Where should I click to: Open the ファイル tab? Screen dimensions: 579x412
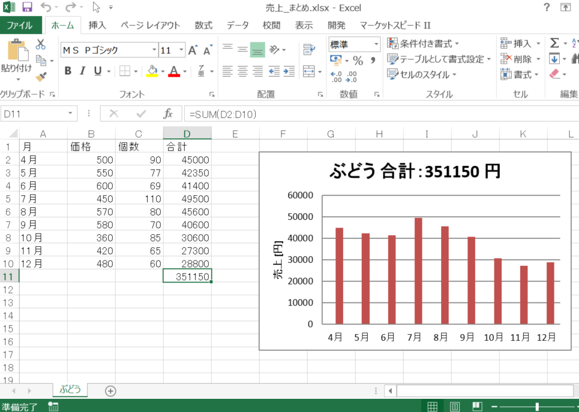[20, 25]
